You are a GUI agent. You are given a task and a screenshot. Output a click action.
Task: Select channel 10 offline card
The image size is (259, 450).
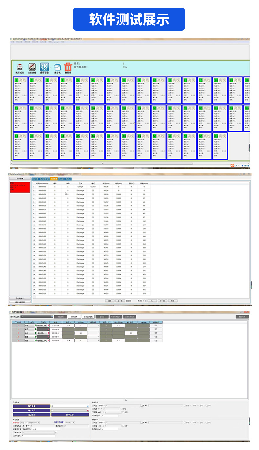tap(159, 90)
